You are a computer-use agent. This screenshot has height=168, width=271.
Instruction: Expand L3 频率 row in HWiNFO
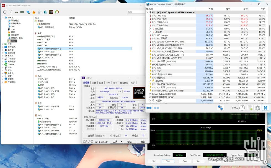tap(150, 101)
